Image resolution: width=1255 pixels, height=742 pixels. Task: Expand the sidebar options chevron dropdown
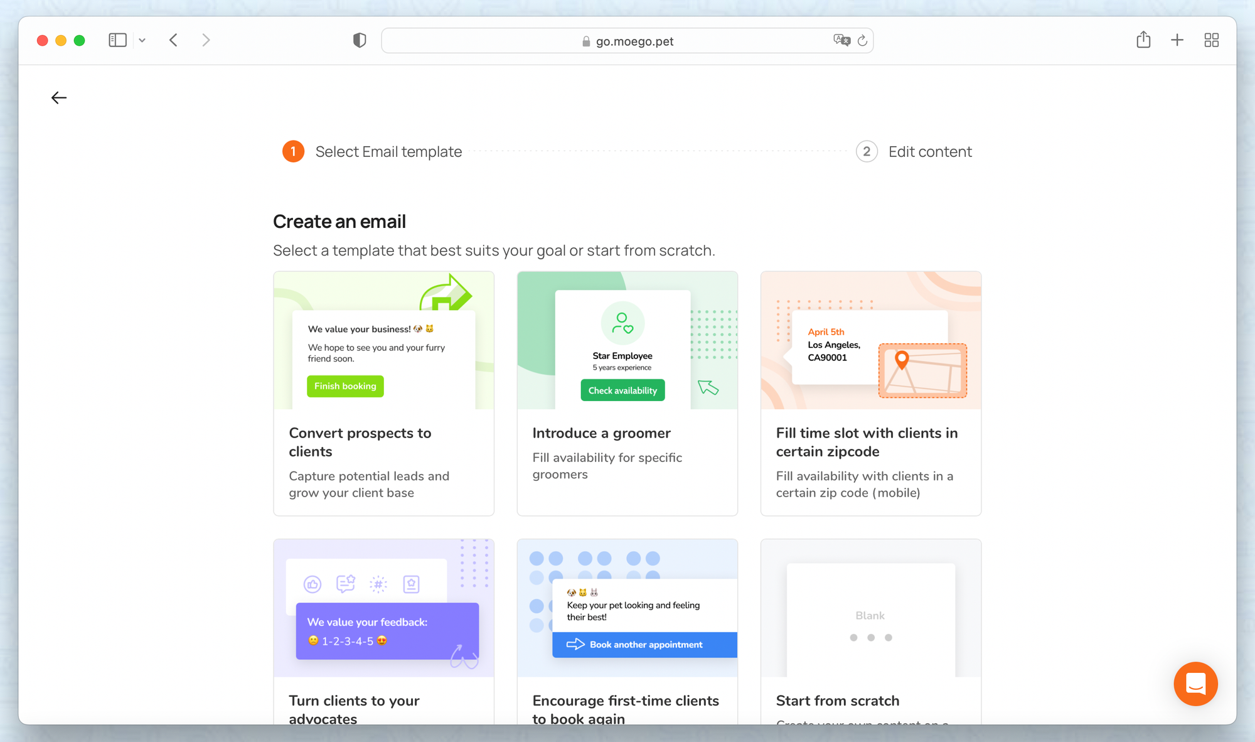[x=142, y=41]
